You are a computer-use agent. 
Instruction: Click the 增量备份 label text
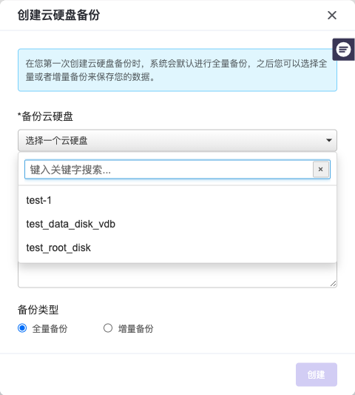coord(136,328)
